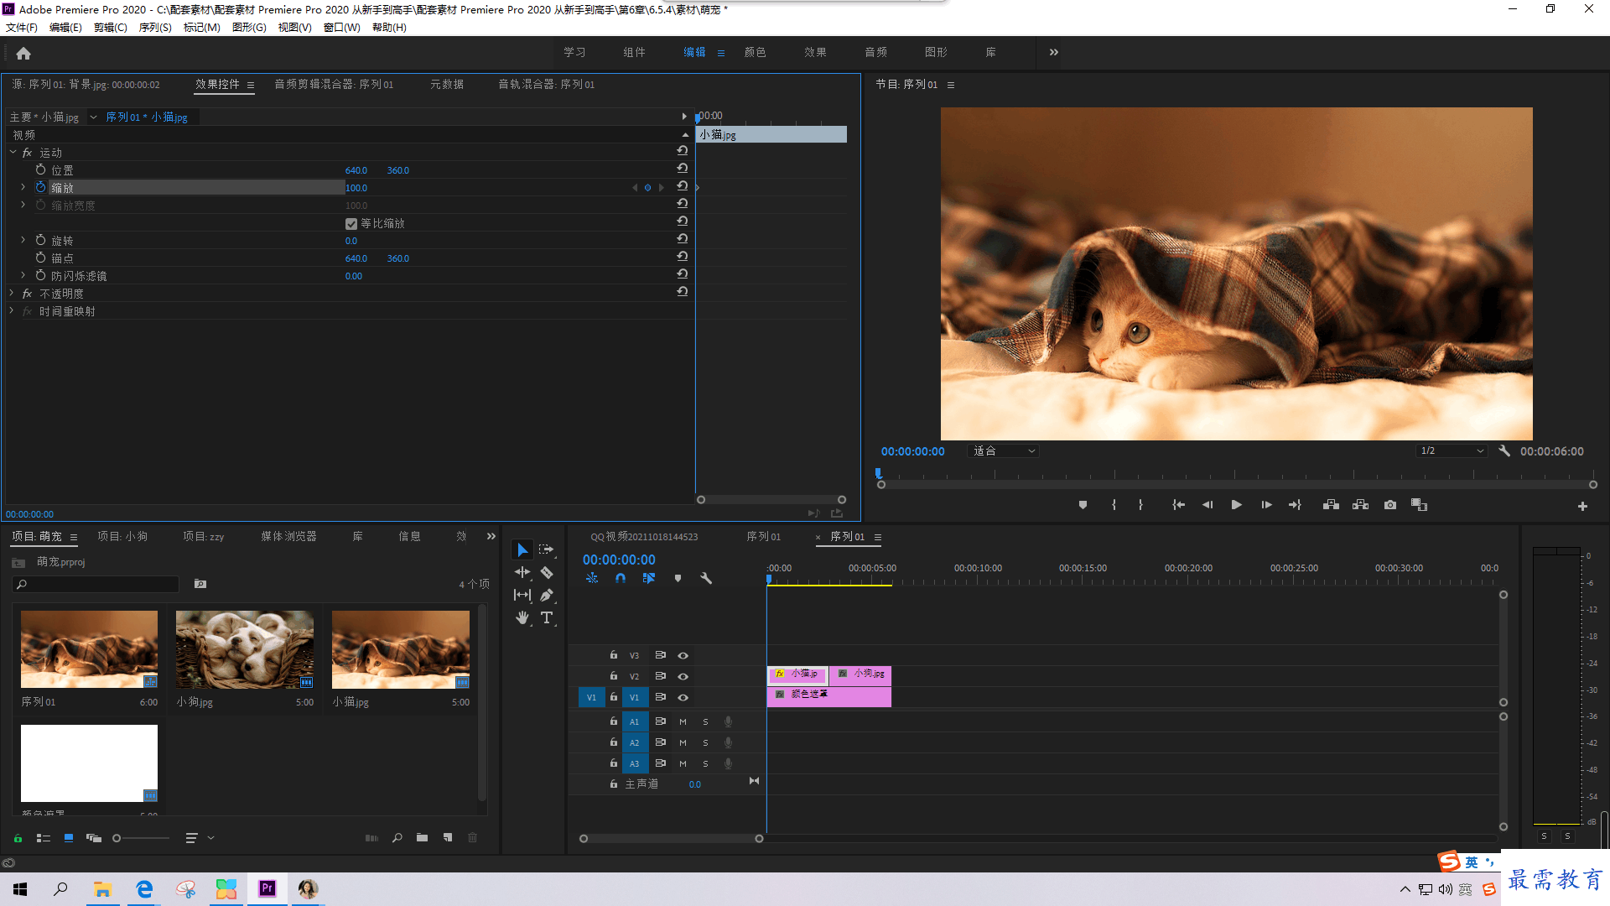Click Go to Out point button
The image size is (1610, 906).
1295,505
